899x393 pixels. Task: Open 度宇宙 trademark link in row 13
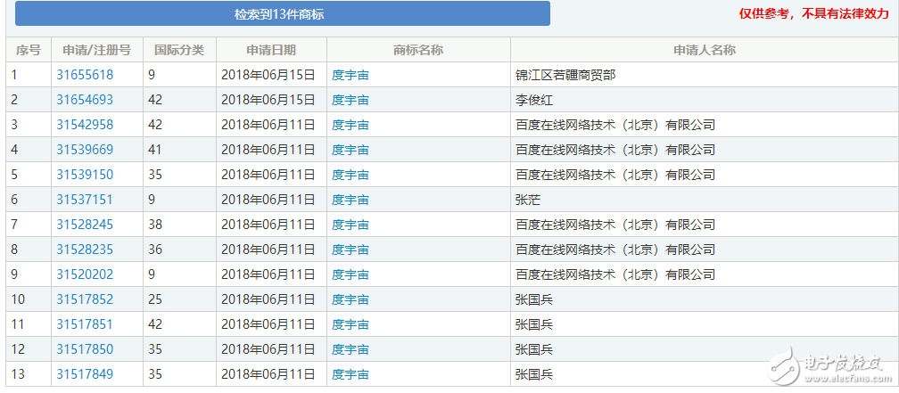351,374
